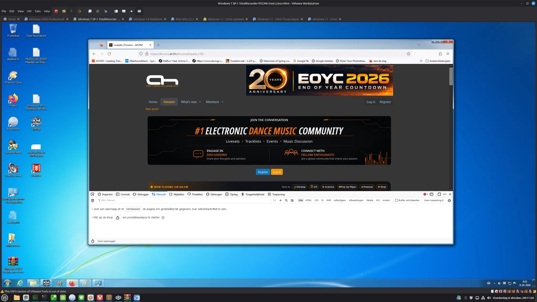Filter requests by CSS type
537x302 pixels.
[316, 200]
